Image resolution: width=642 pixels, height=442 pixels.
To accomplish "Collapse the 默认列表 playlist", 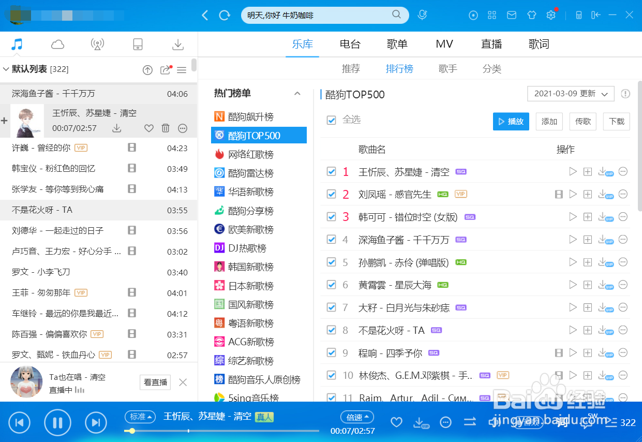I will 6,69.
